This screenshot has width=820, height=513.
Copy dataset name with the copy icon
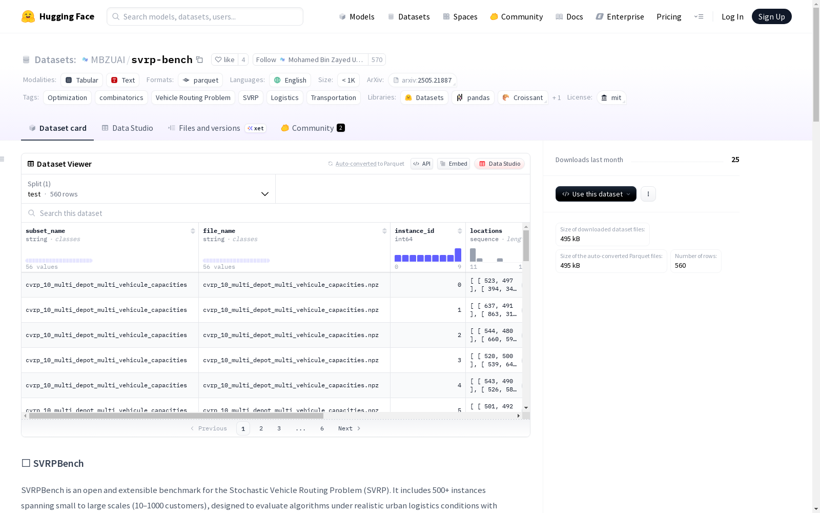(199, 60)
